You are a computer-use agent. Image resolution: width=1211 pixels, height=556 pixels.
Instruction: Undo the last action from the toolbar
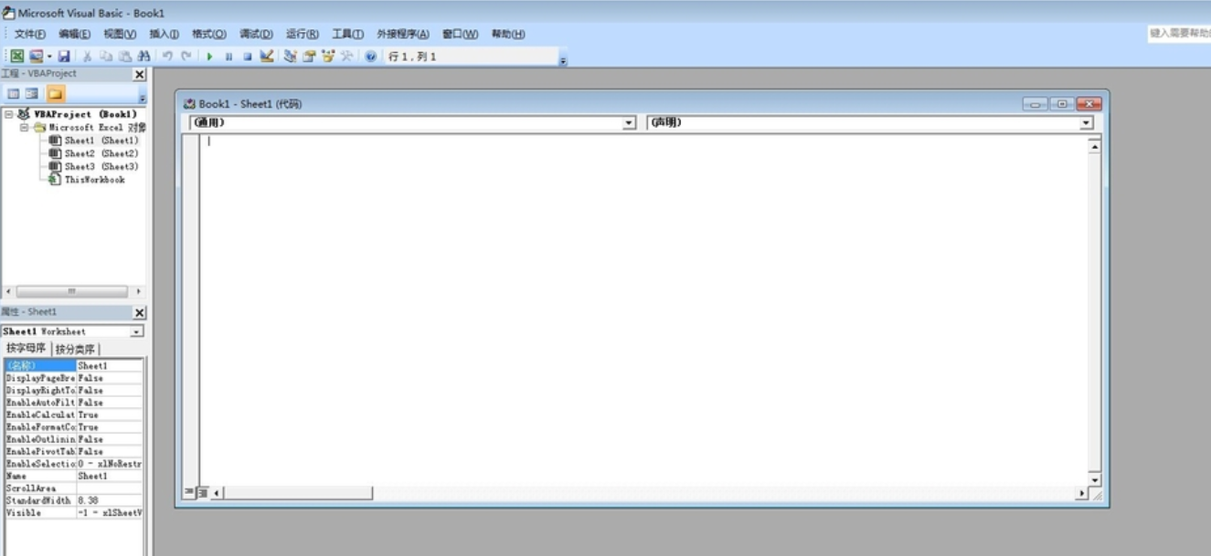[x=166, y=54]
